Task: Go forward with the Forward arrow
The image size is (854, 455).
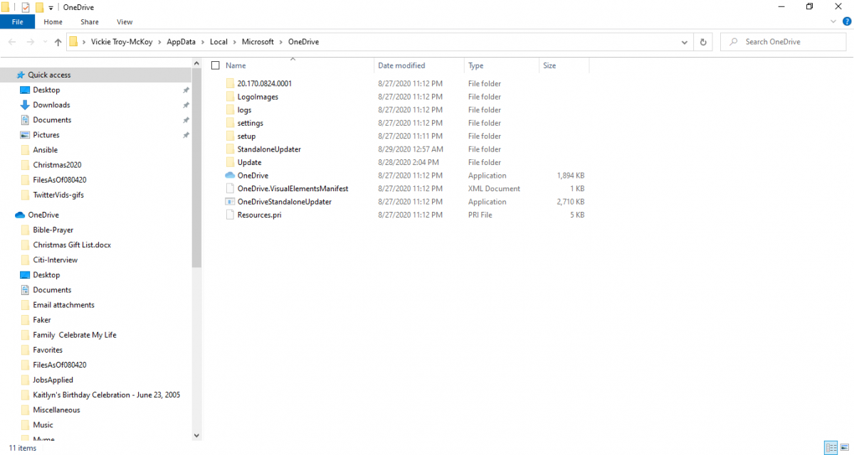Action: point(30,42)
